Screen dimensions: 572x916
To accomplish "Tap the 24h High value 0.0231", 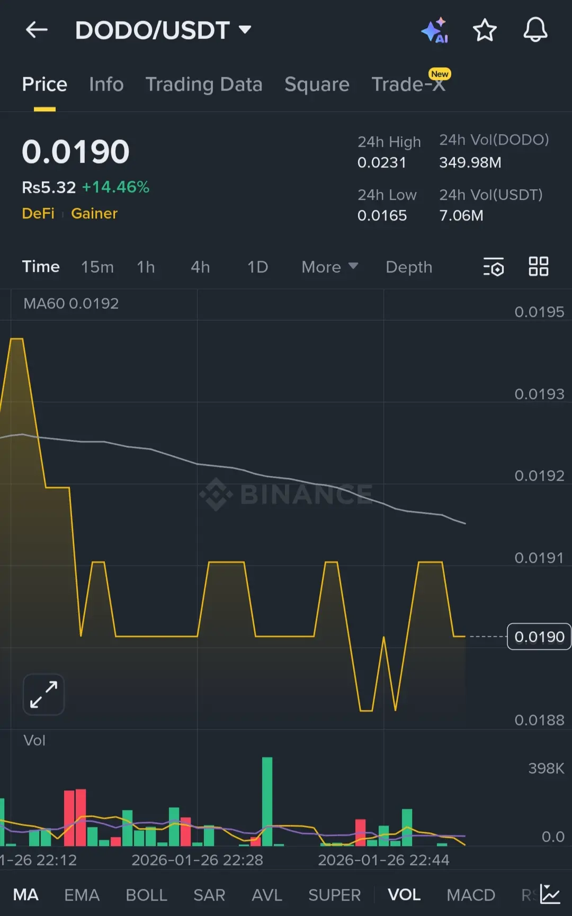I will click(x=382, y=162).
